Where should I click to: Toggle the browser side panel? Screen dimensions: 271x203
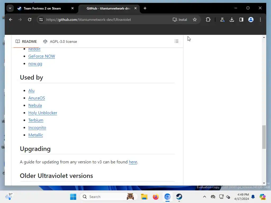tap(241, 20)
